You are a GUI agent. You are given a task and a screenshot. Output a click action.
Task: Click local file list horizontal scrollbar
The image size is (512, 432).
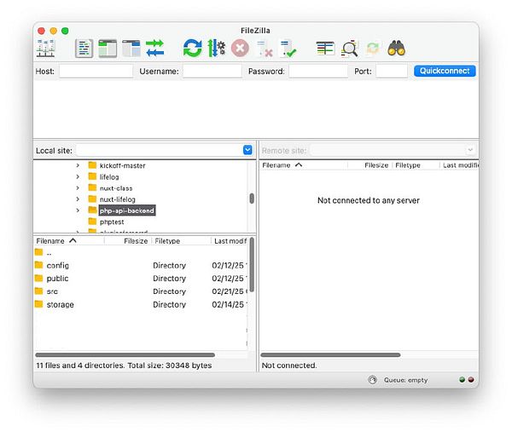pyautogui.click(x=125, y=354)
